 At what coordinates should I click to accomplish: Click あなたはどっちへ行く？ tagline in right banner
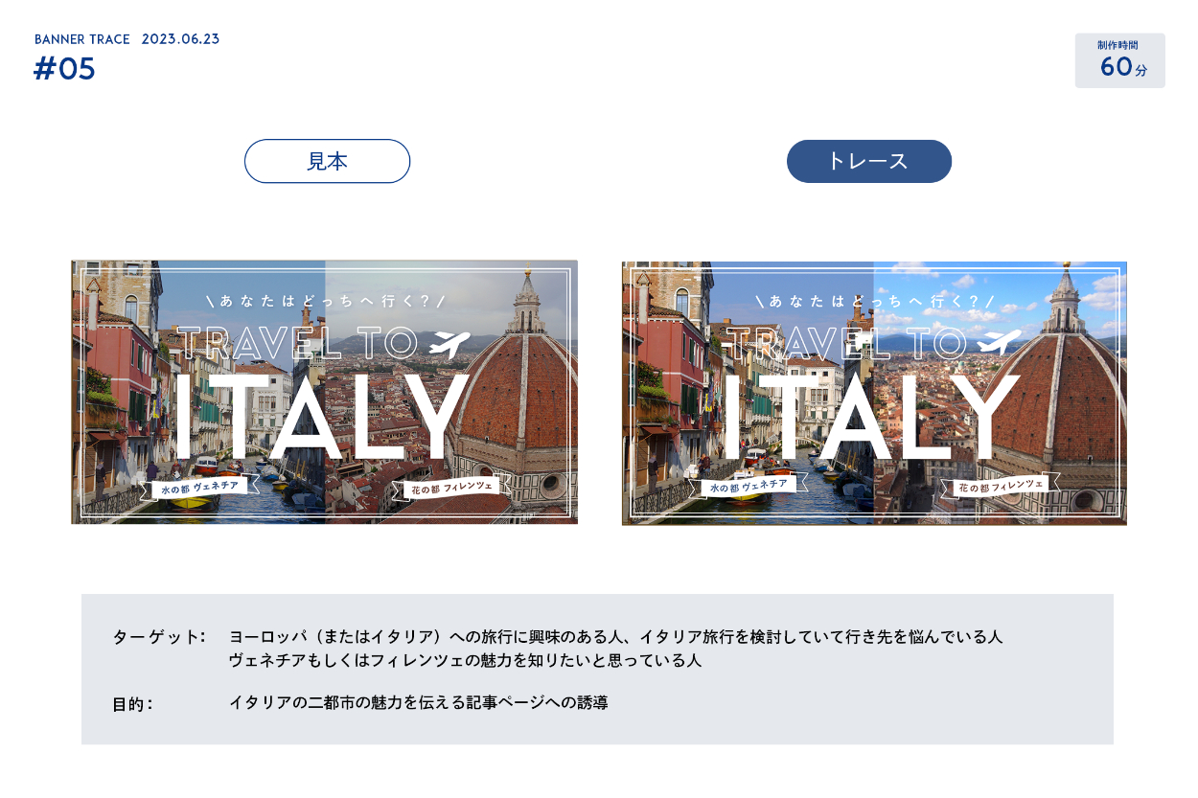click(875, 301)
